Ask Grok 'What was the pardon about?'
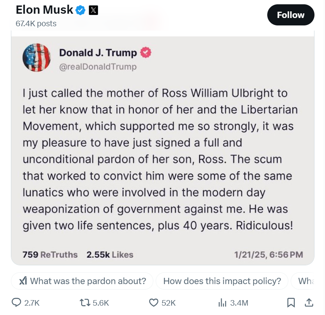The image size is (325, 315). [82, 281]
